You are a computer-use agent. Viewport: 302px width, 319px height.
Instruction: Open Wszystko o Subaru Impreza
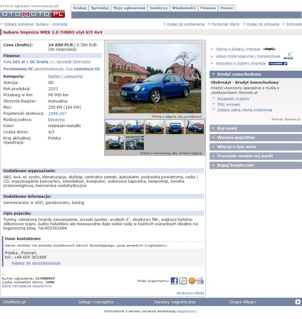(241, 64)
